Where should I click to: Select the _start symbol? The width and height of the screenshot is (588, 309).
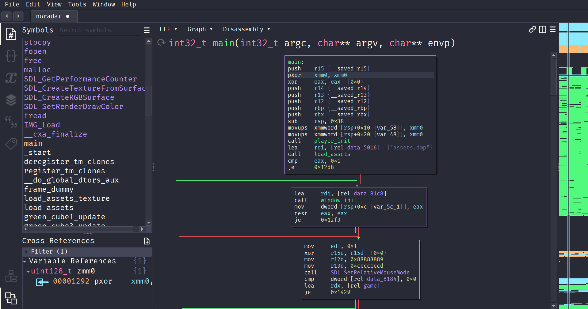point(37,153)
